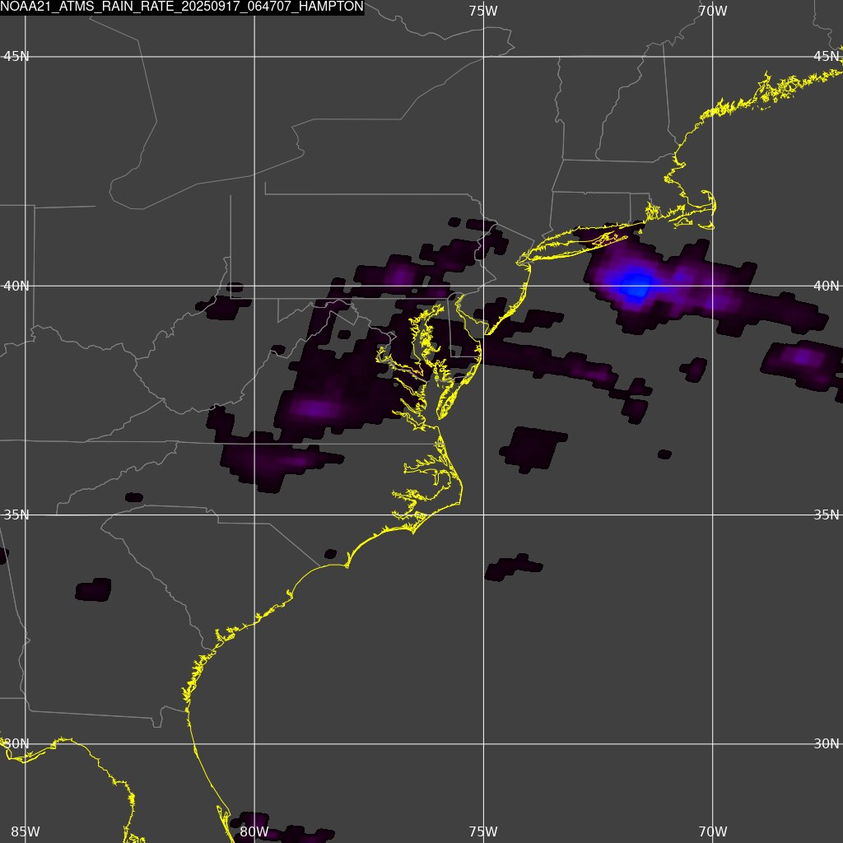843x843 pixels.
Task: Click the 45N label at right edge
Action: point(827,57)
